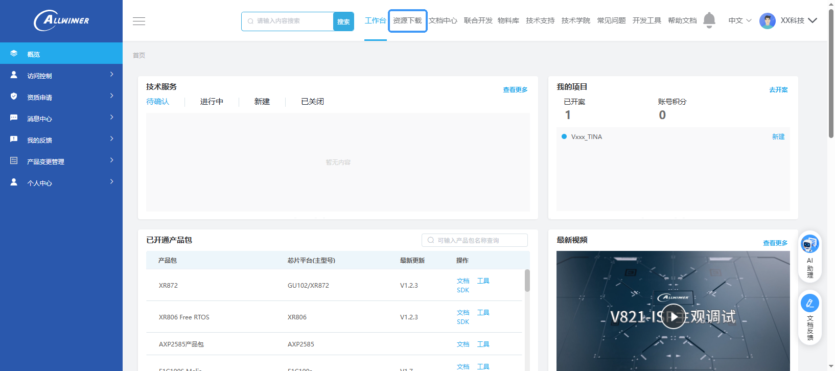Open the language dropdown
Viewport: 835px width, 371px height.
[x=739, y=21]
